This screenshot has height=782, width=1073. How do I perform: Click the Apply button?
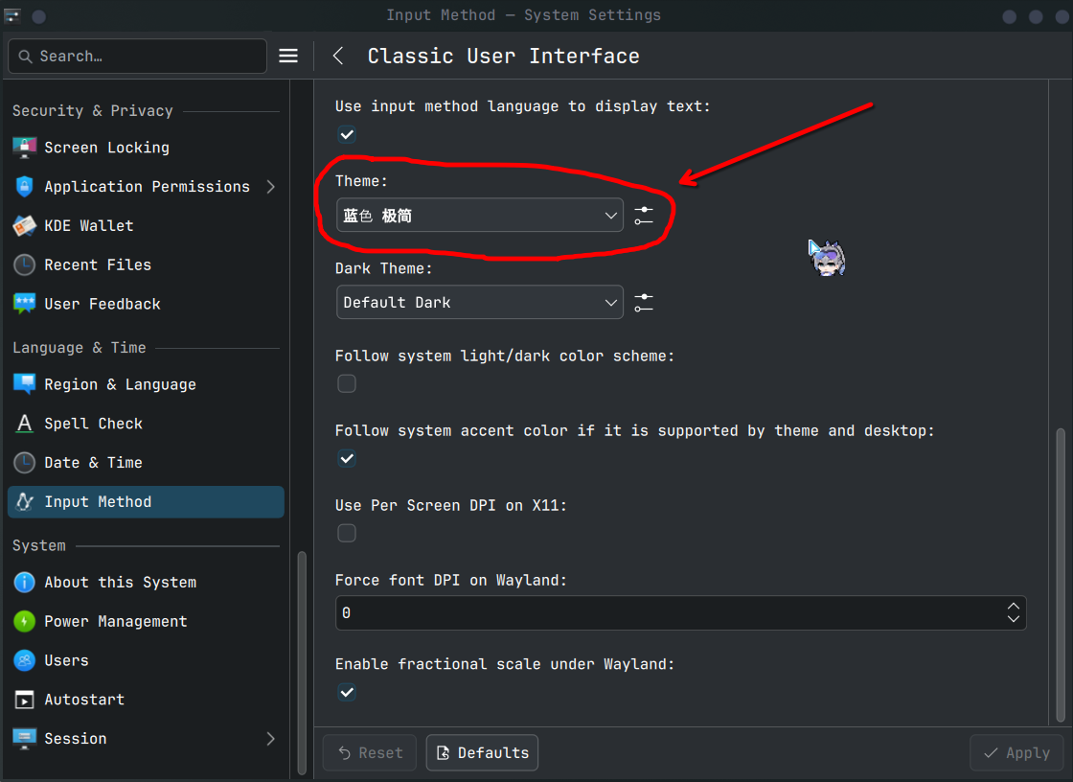point(1016,753)
